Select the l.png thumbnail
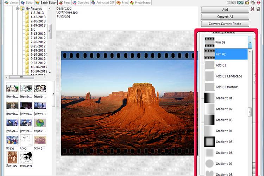The width and height of the screenshot is (264, 176). point(26,140)
